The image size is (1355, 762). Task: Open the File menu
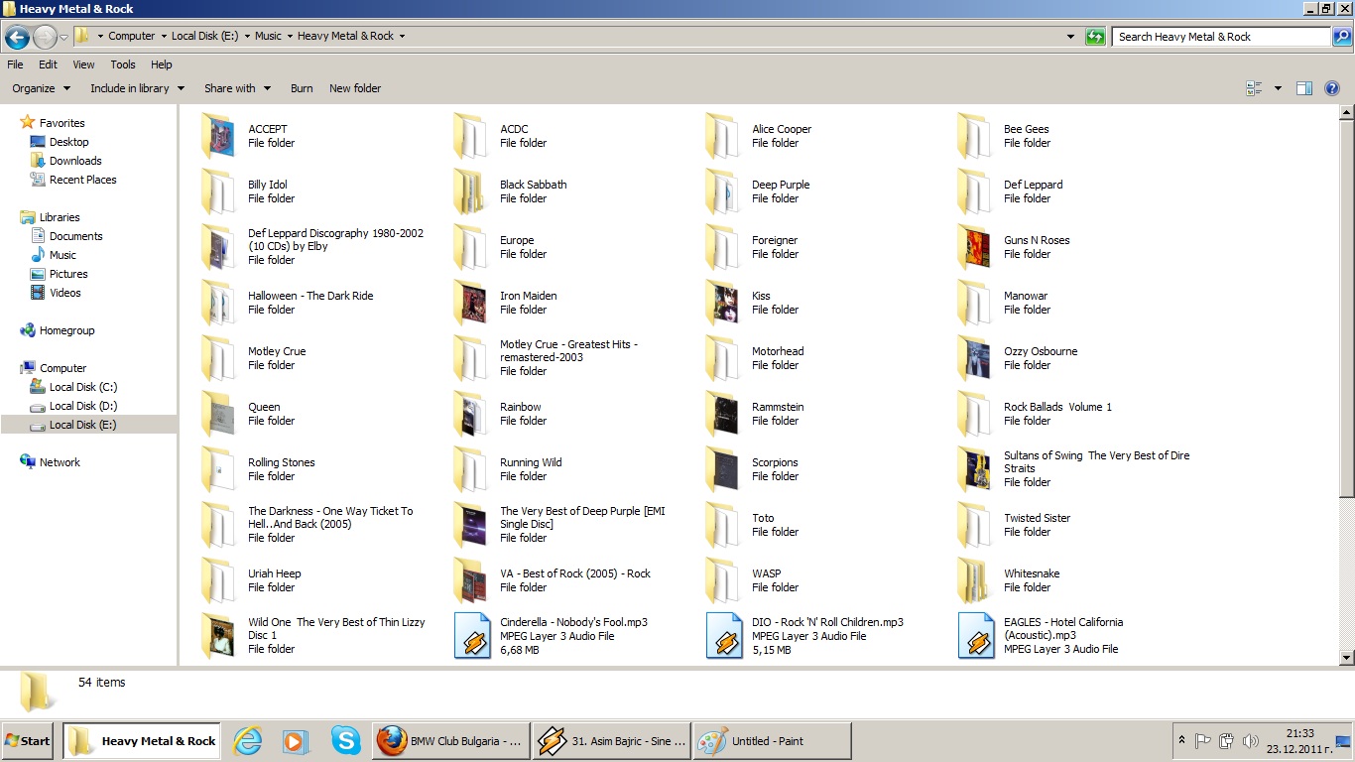click(x=15, y=64)
